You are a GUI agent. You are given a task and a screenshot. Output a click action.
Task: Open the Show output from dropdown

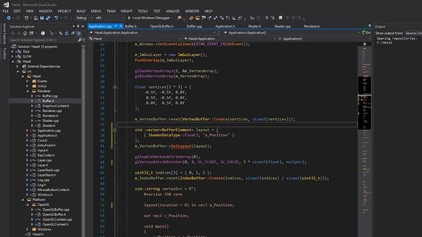click(413, 33)
